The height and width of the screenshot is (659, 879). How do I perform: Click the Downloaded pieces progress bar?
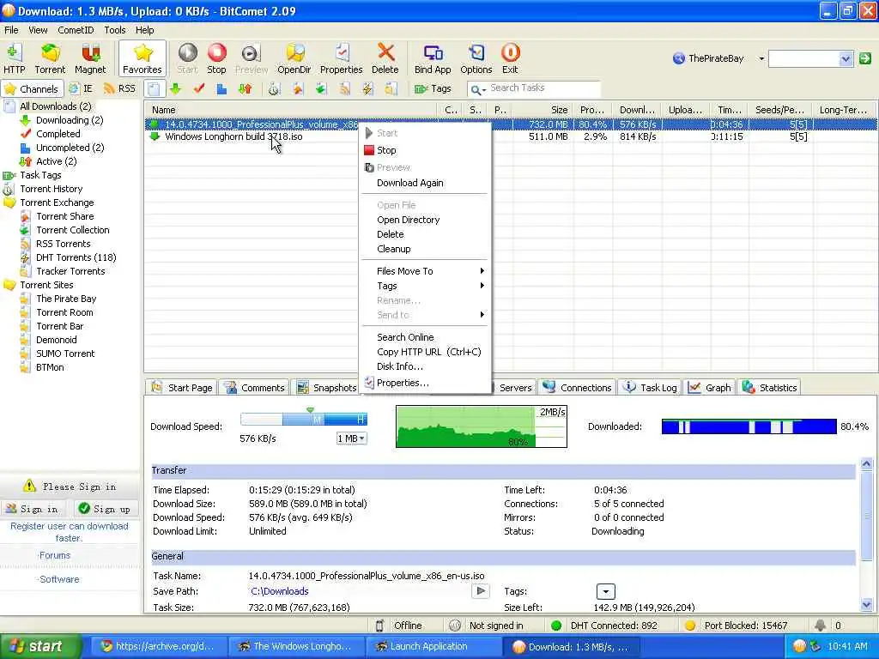749,426
